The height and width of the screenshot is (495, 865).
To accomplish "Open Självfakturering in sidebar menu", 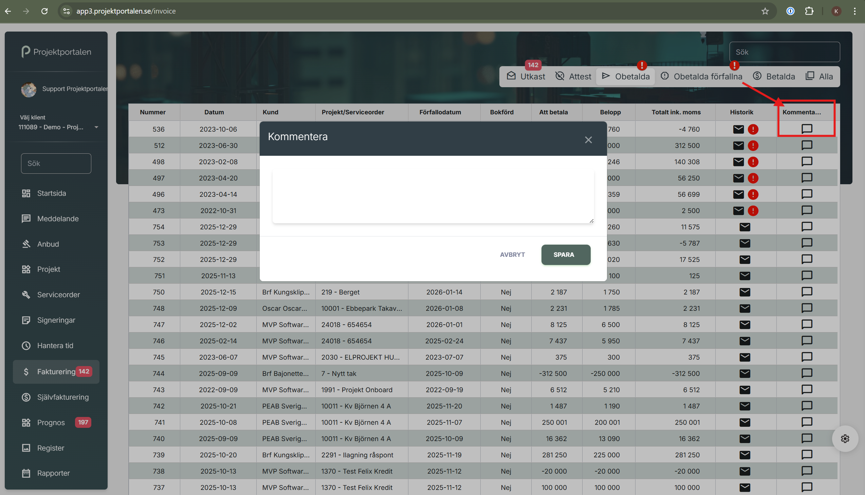I will point(63,397).
